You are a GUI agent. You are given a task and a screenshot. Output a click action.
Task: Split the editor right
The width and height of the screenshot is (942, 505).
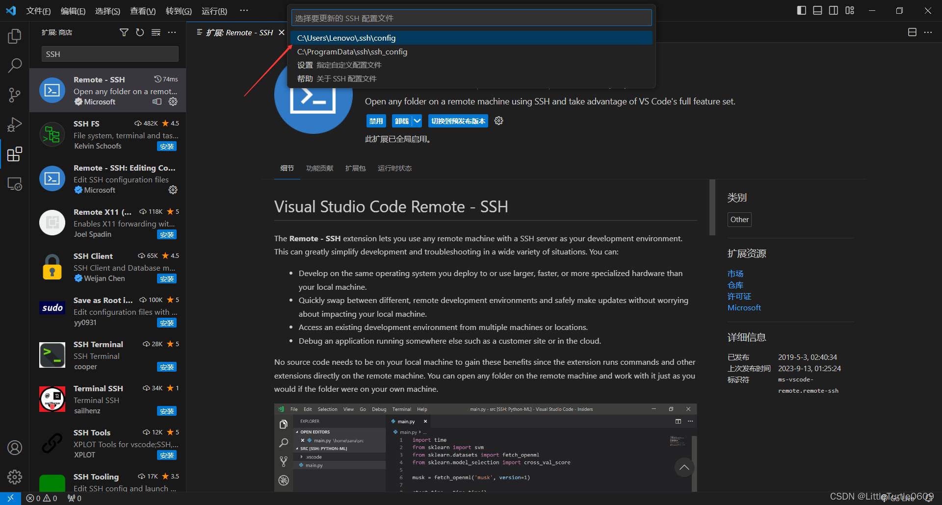point(912,32)
